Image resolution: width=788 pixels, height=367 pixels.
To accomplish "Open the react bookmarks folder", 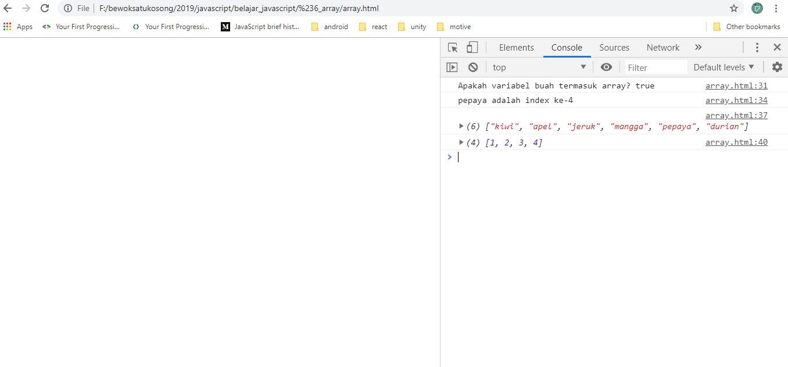I will (x=372, y=26).
